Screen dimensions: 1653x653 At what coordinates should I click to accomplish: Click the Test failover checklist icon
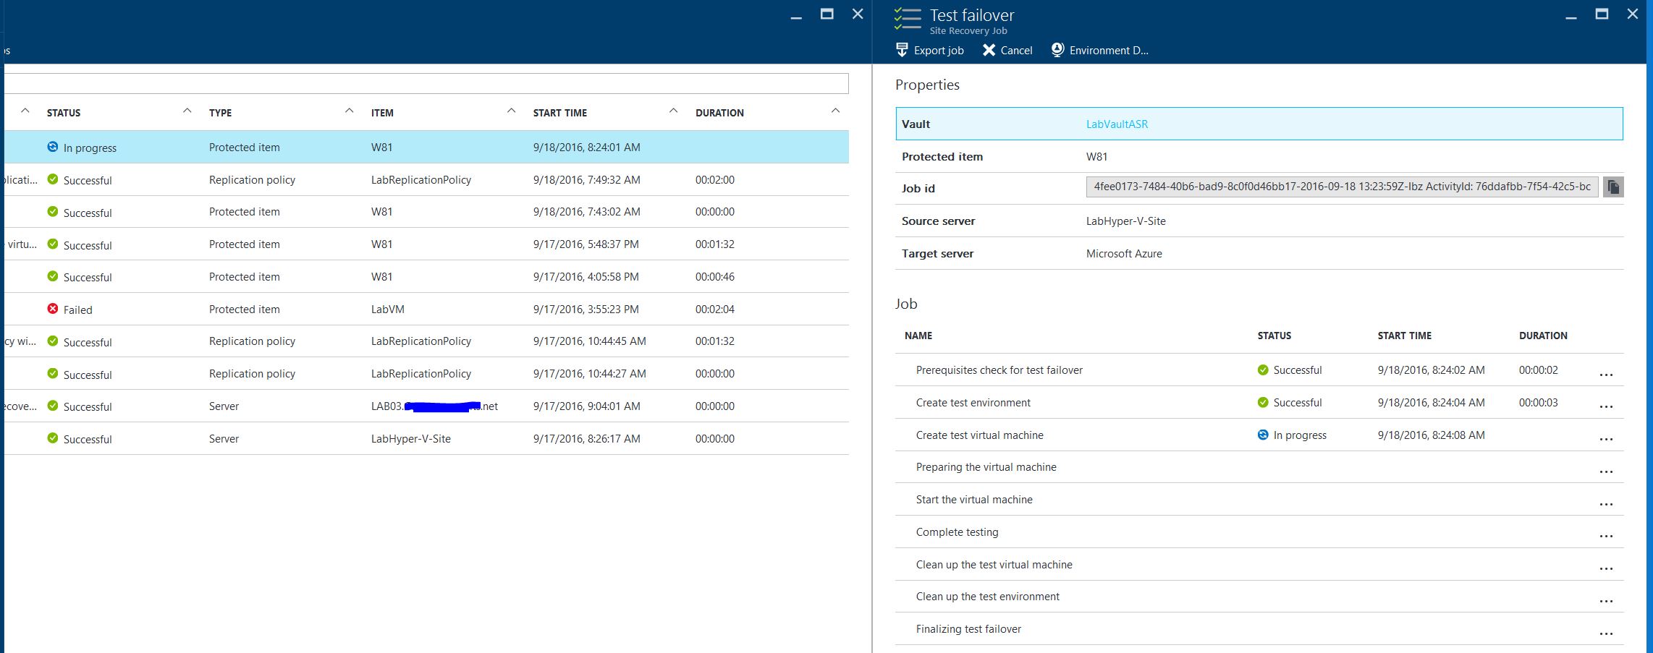pyautogui.click(x=908, y=19)
